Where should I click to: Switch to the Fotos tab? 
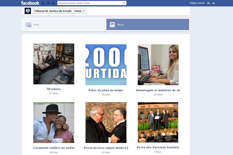[x=64, y=25]
